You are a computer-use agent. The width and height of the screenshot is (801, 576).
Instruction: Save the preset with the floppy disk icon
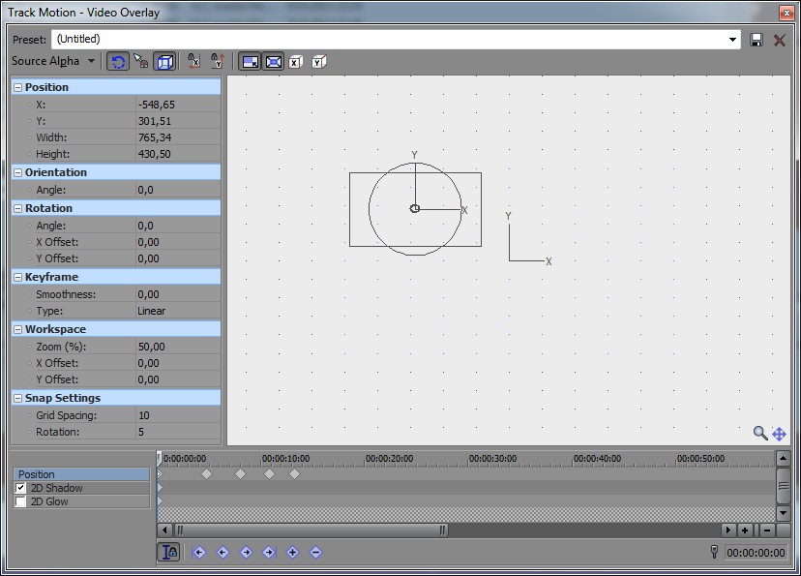pos(756,40)
